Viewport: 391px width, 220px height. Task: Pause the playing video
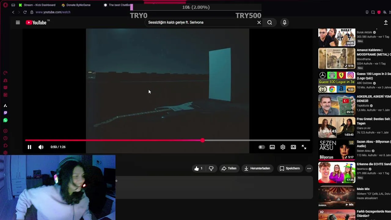(29, 147)
